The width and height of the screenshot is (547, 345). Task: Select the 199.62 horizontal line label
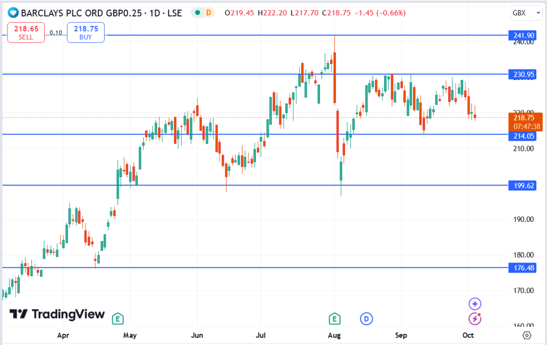tap(522, 186)
